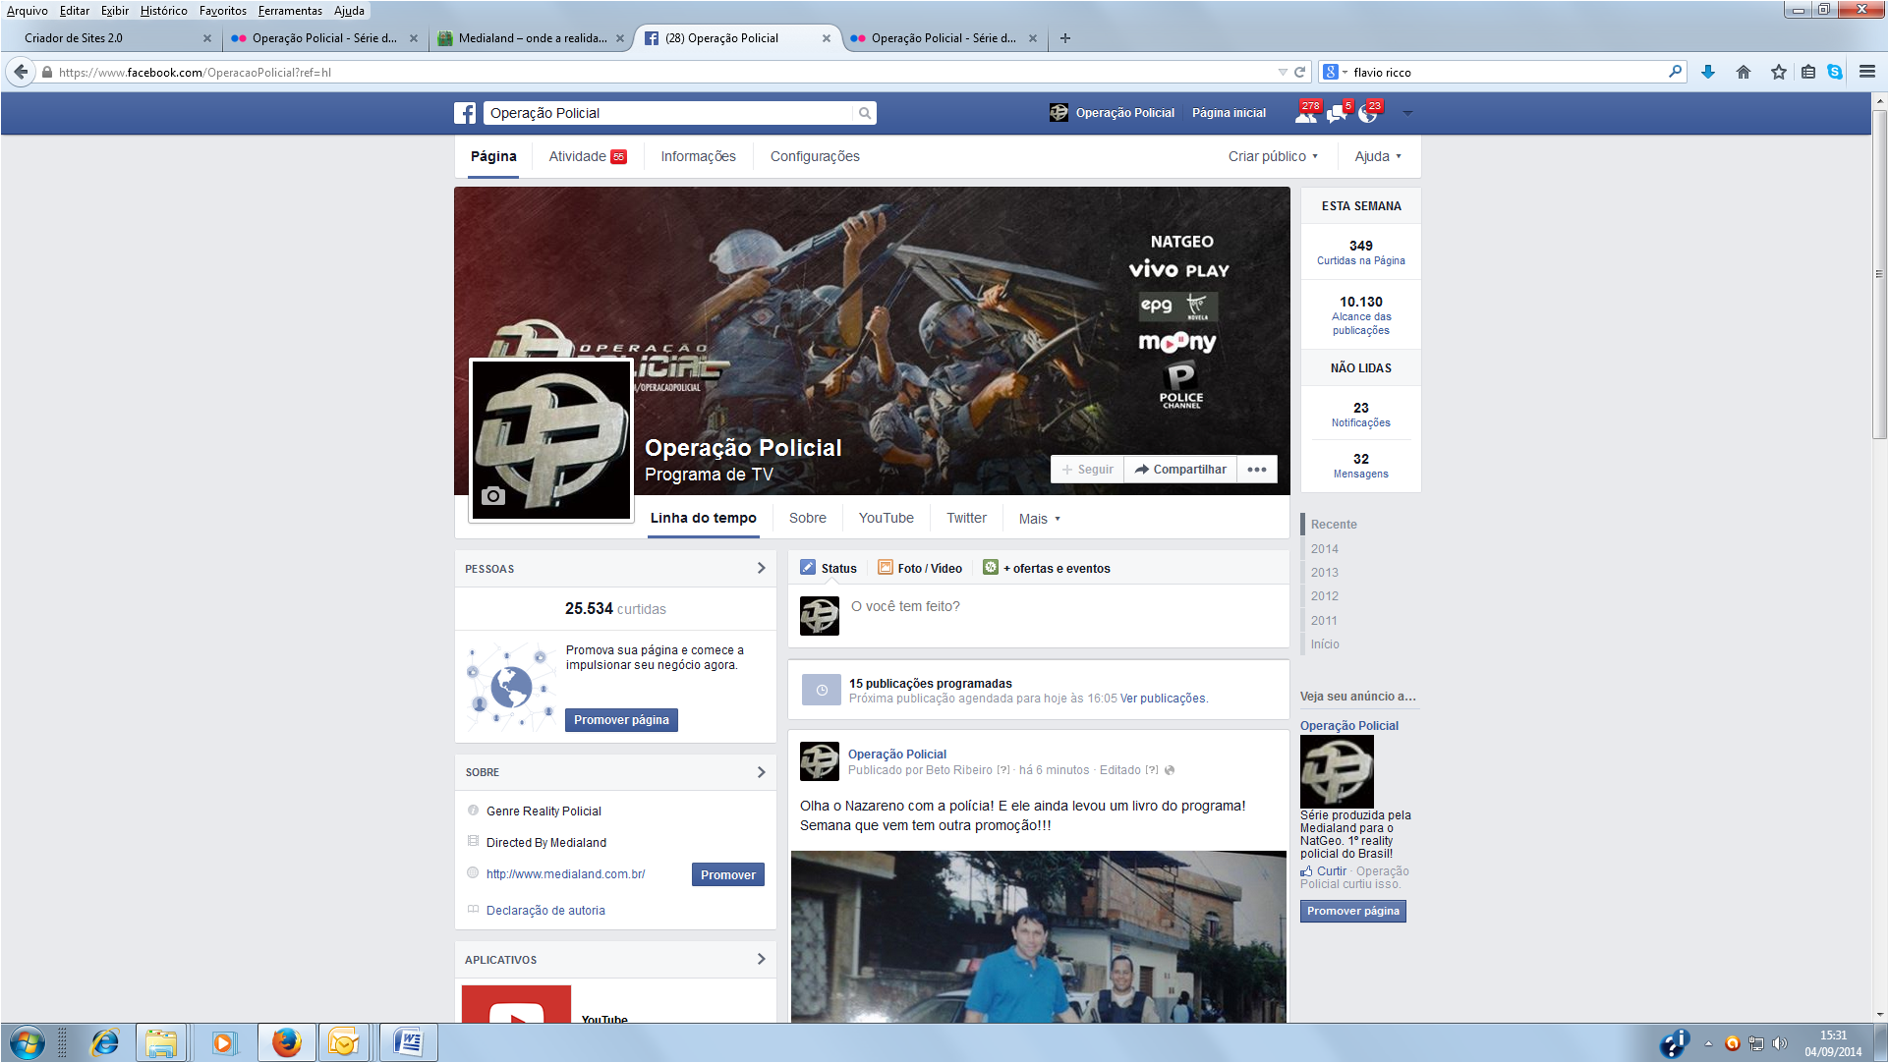This screenshot has width=1889, height=1063.
Task: Expand the Pessoas section chevron
Action: [x=761, y=568]
